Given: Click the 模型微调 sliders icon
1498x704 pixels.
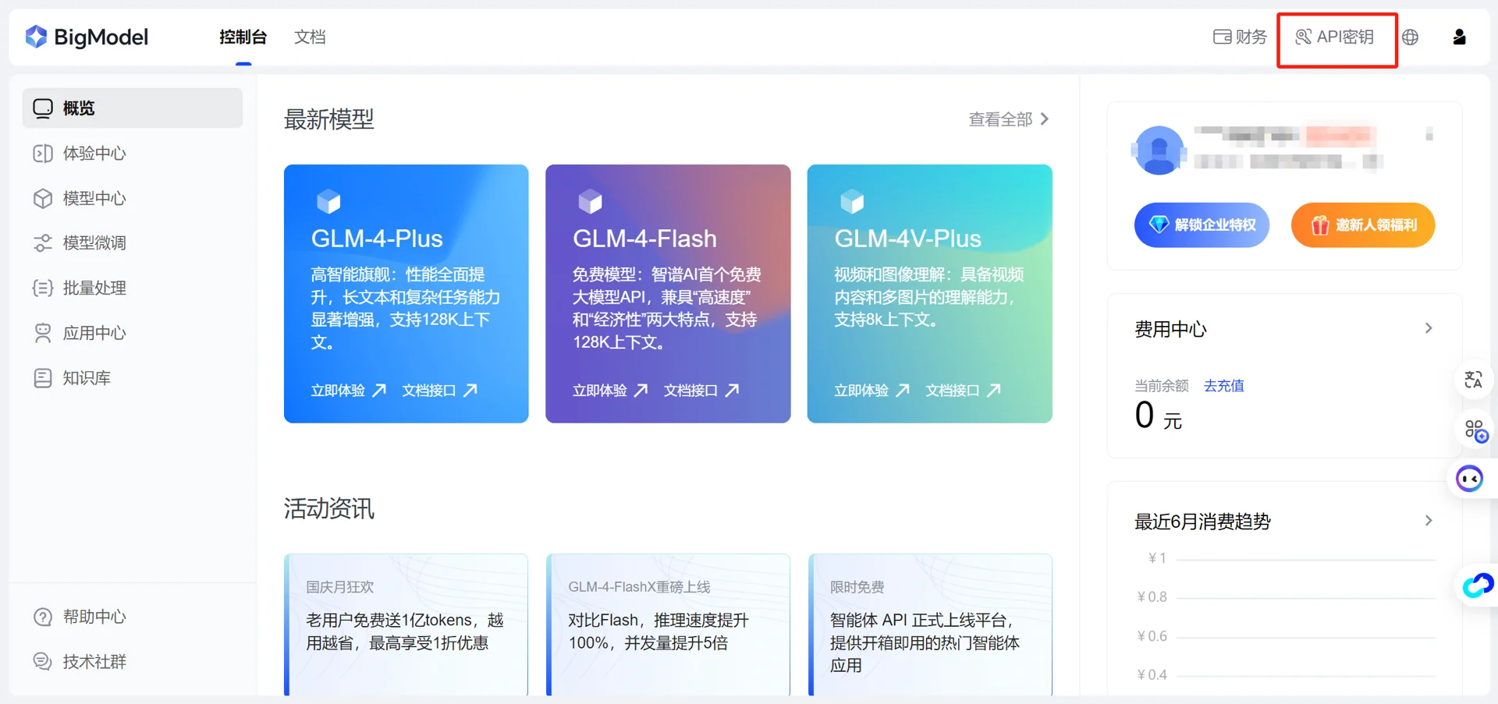Looking at the screenshot, I should [x=43, y=243].
